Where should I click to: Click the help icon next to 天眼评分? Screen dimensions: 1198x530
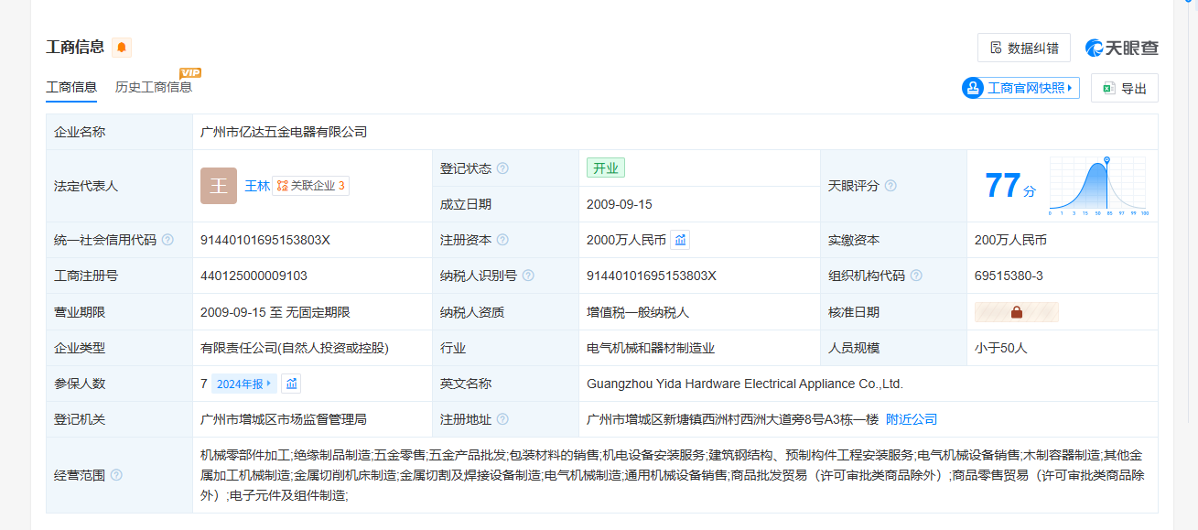(x=890, y=186)
